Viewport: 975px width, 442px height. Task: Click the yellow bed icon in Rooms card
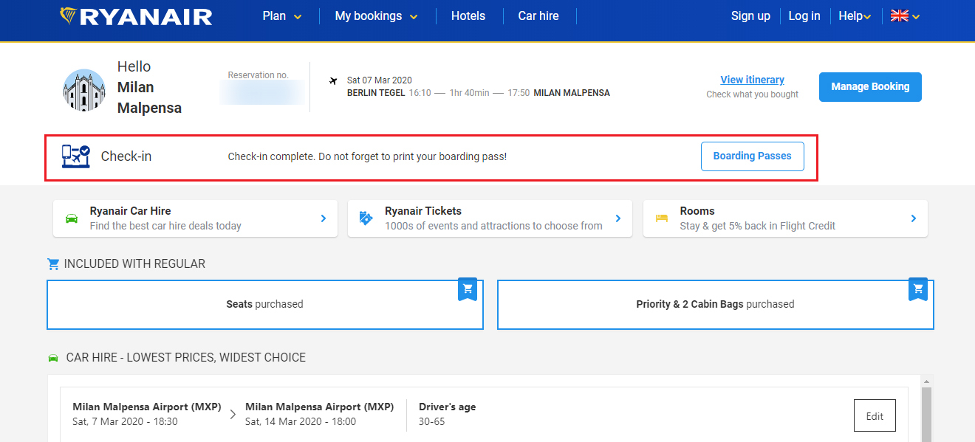(x=662, y=218)
